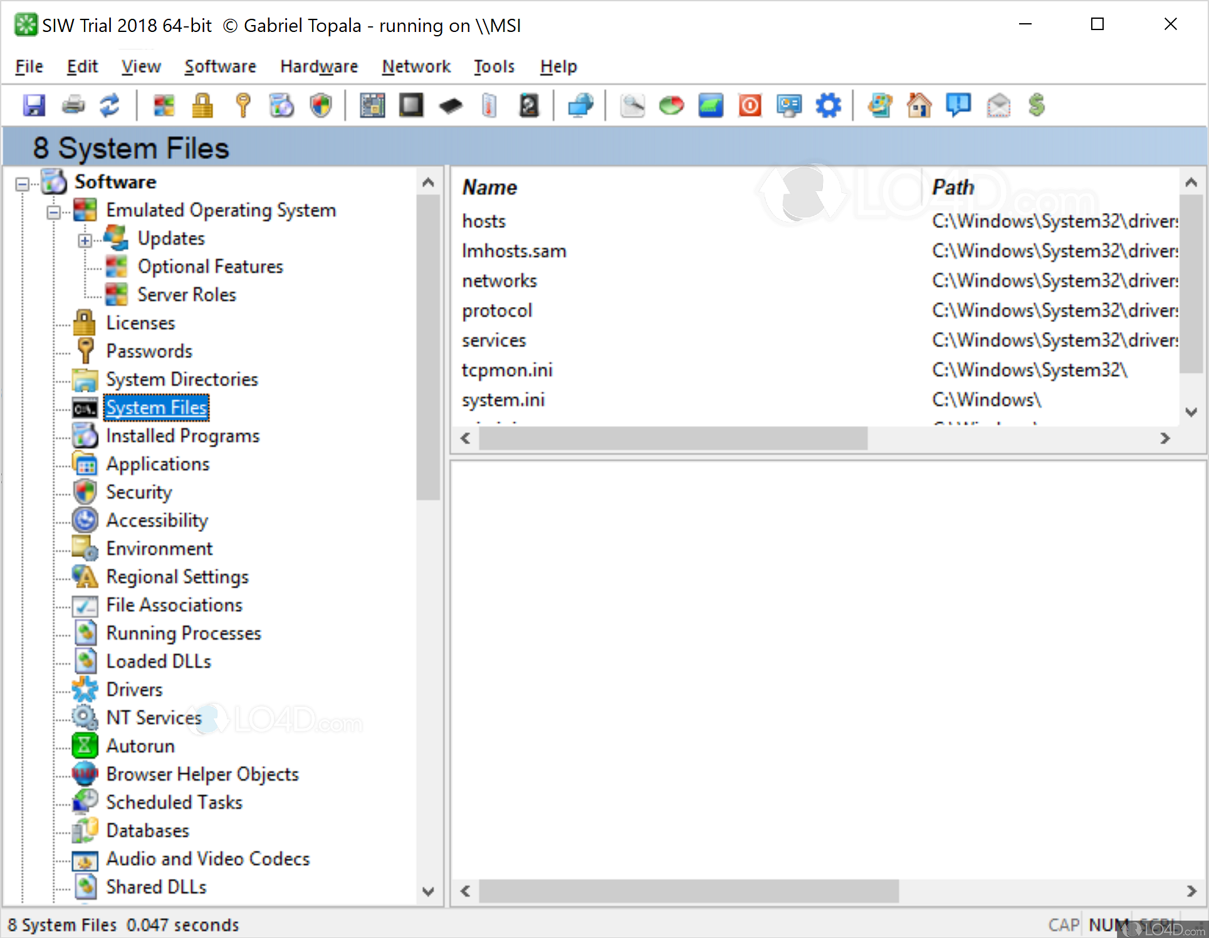Screen dimensions: 1209x938
Task: Open the motherboard information toolbar icon
Action: 372,105
